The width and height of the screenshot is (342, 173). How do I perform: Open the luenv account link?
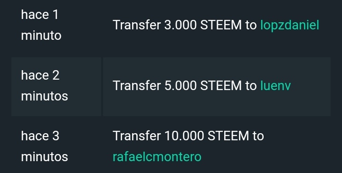coord(275,85)
